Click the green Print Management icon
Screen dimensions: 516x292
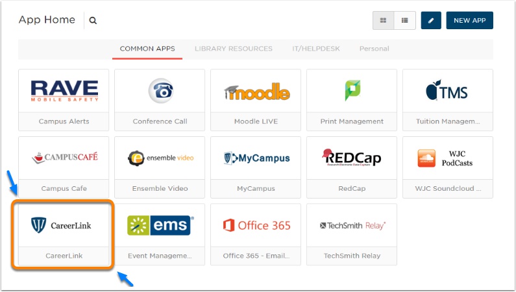(x=352, y=90)
